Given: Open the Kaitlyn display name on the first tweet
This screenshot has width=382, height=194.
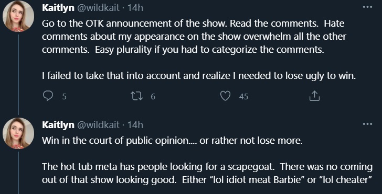Looking at the screenshot, I should pyautogui.click(x=58, y=8).
